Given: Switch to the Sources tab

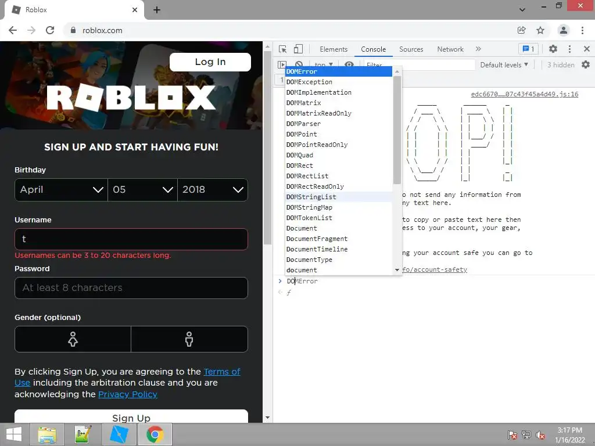Looking at the screenshot, I should click(411, 49).
